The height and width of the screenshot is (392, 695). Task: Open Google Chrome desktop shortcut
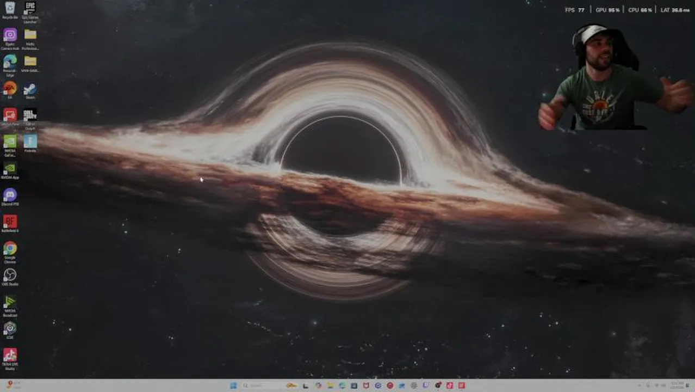(x=10, y=252)
